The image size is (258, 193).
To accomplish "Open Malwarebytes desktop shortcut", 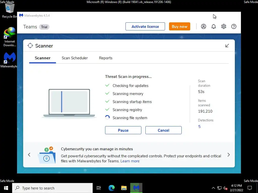I will point(9,60).
